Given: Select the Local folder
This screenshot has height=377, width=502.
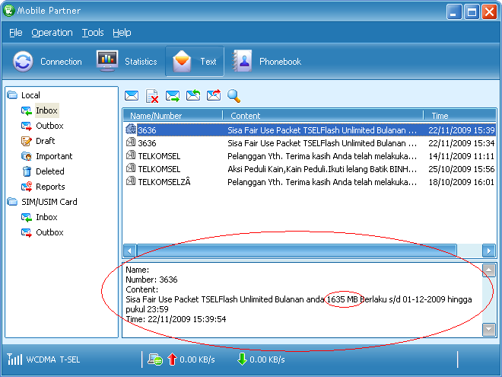Looking at the screenshot, I should click(30, 95).
